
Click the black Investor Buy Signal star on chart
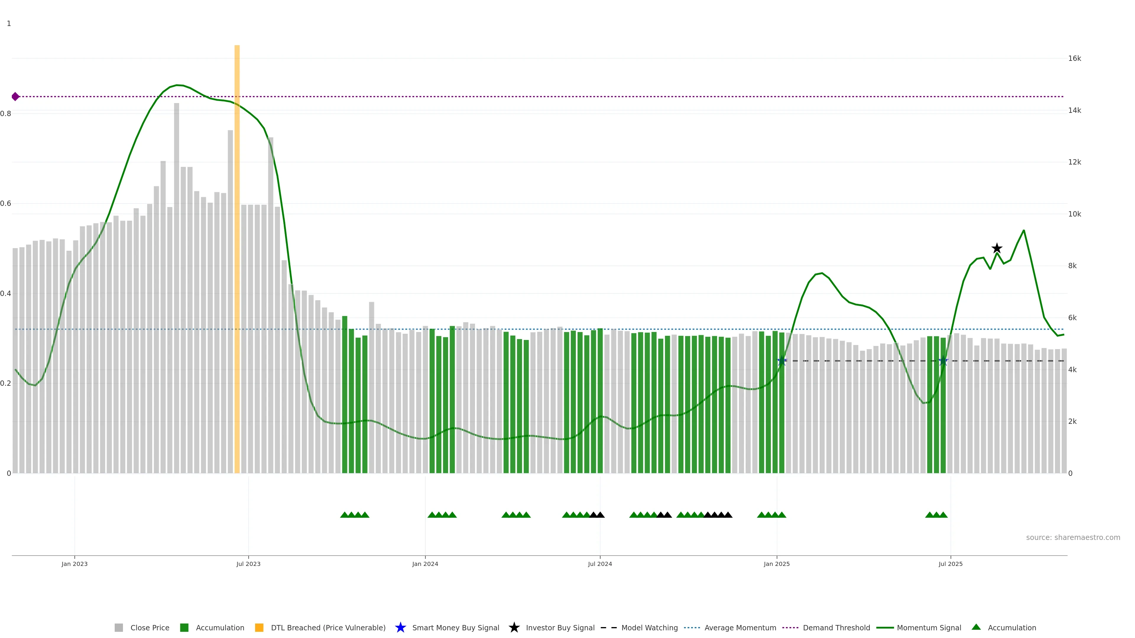(997, 248)
